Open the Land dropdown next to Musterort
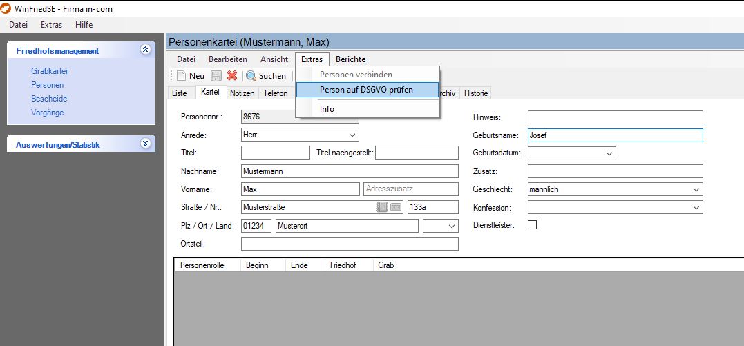The height and width of the screenshot is (346, 744). pyautogui.click(x=452, y=227)
